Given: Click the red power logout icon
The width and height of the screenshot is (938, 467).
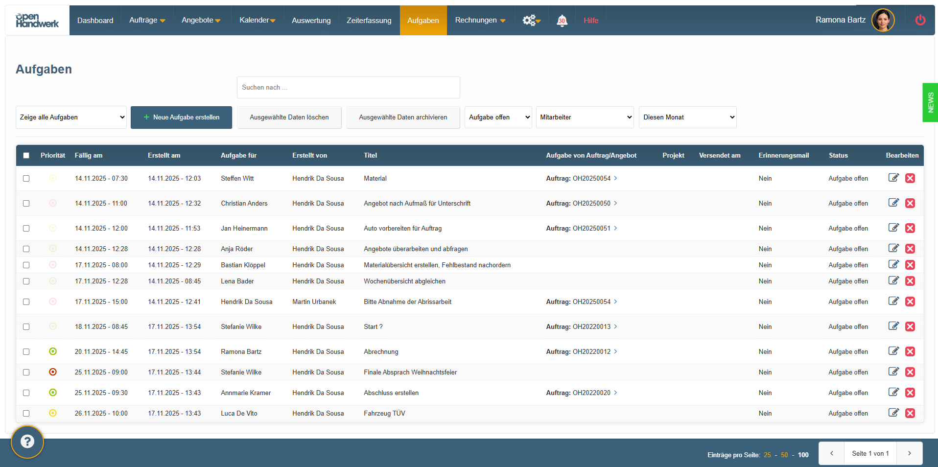Looking at the screenshot, I should [x=920, y=20].
